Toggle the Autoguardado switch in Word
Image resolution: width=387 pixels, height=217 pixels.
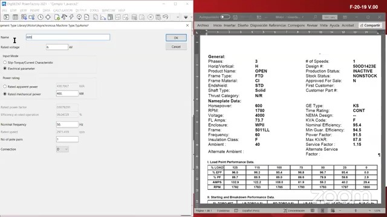click(225, 17)
